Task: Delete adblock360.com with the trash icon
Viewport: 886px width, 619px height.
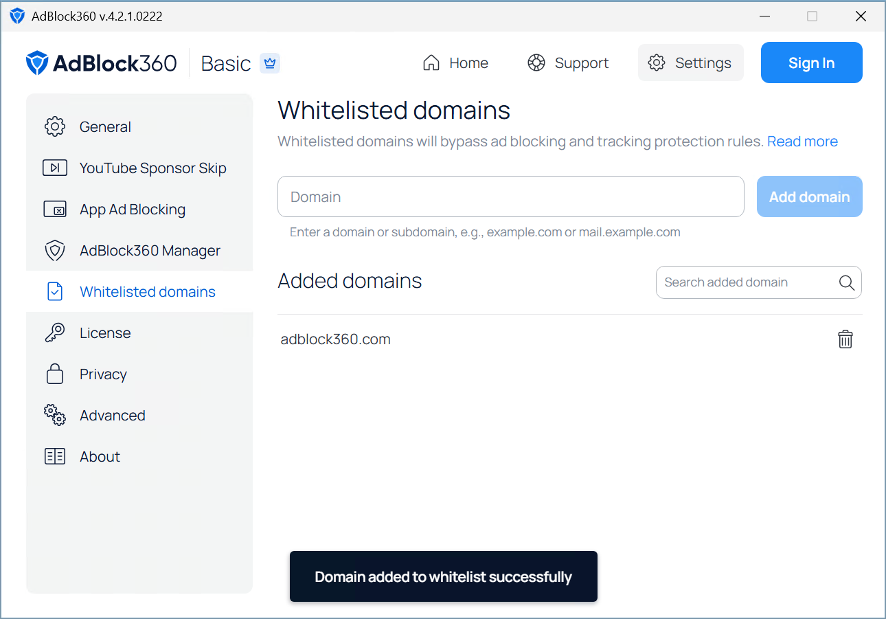Action: (x=845, y=339)
